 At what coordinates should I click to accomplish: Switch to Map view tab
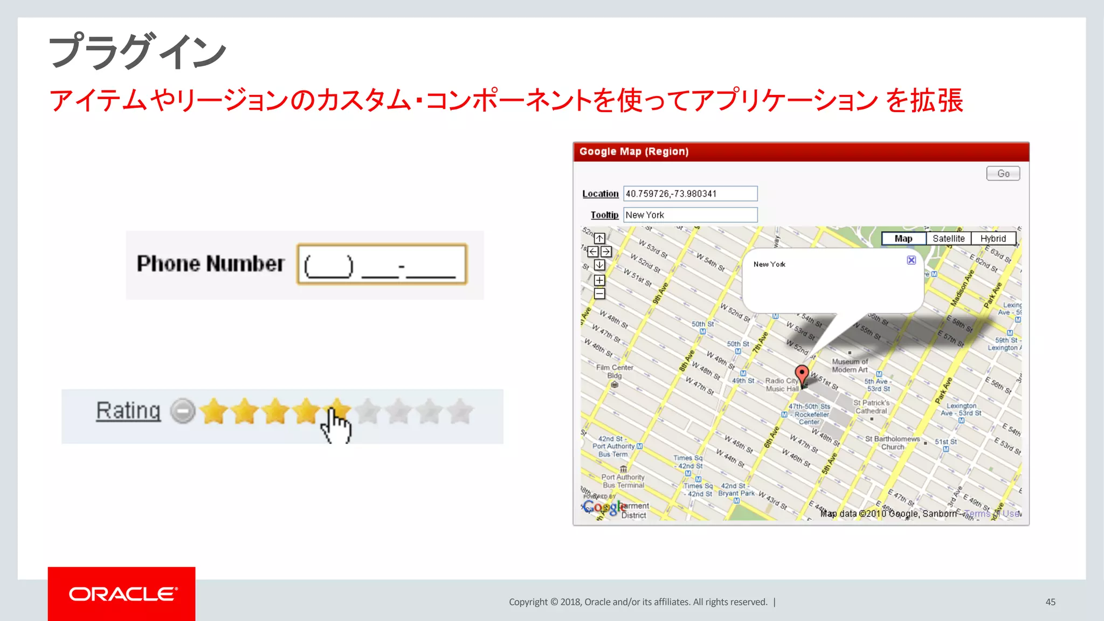[x=903, y=238]
